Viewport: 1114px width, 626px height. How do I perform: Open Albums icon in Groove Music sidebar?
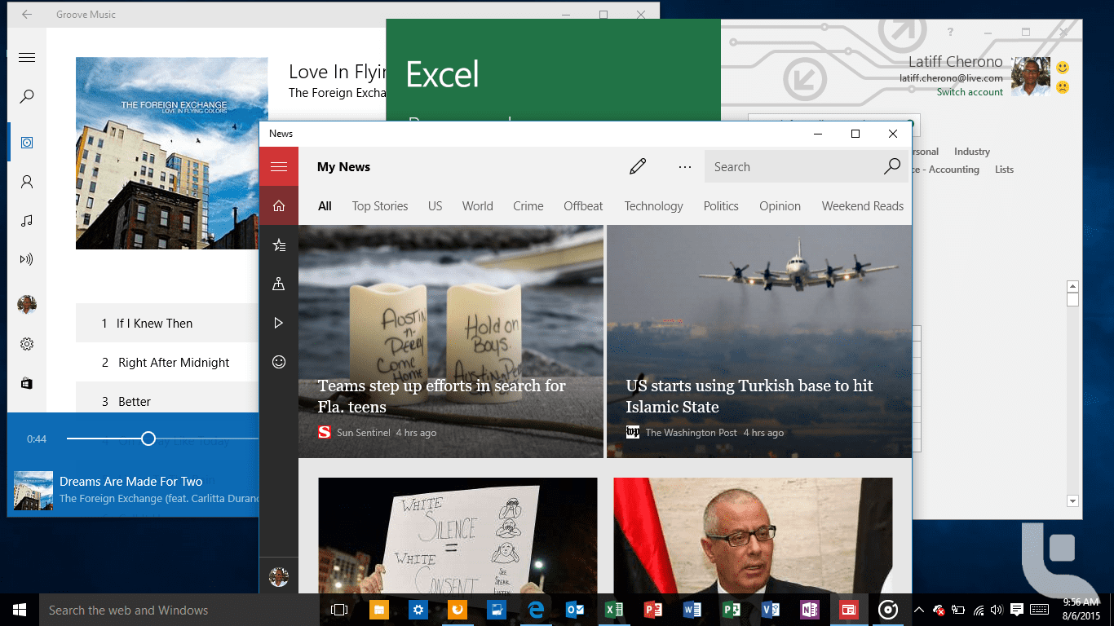27,142
